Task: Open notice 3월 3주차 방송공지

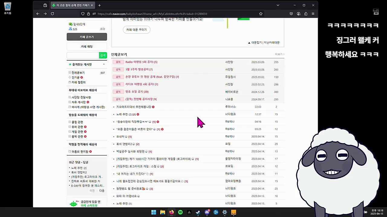Action: click(137, 69)
